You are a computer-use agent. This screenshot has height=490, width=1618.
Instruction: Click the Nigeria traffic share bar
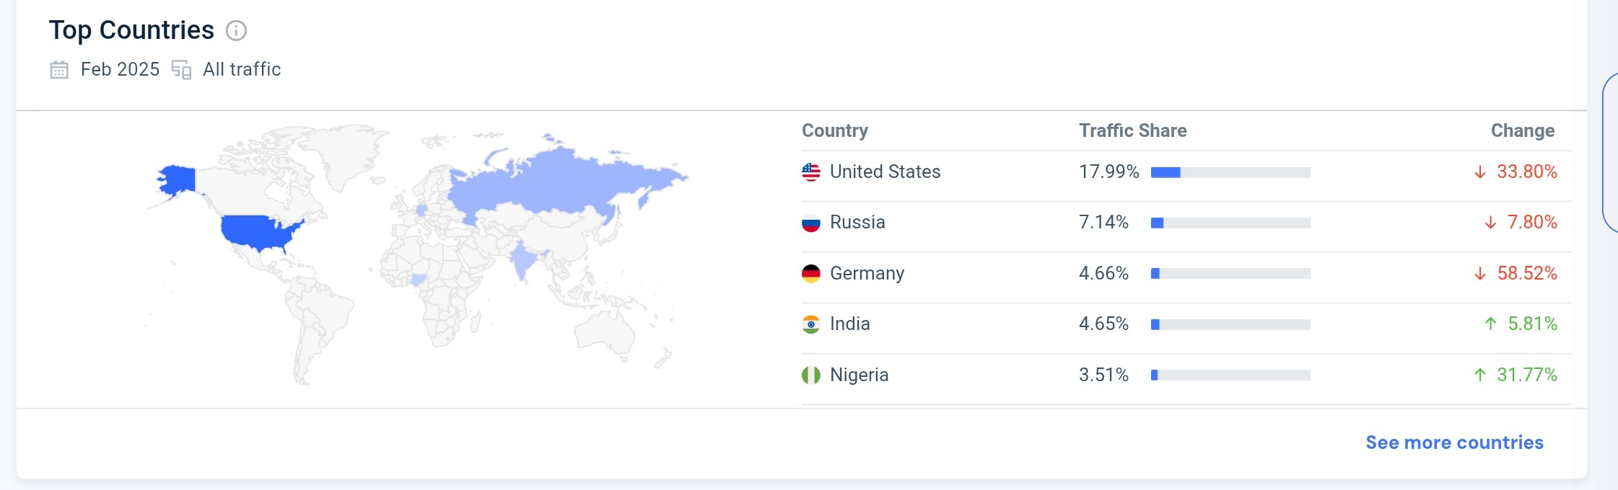click(x=1230, y=375)
